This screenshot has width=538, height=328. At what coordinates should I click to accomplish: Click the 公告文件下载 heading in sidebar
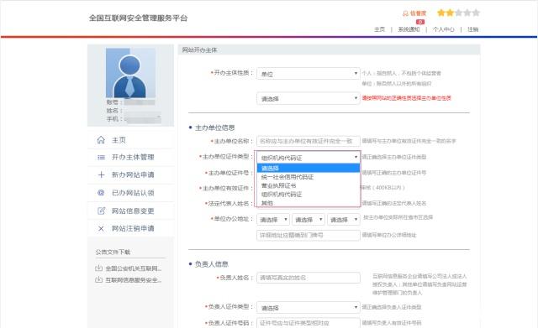tap(113, 252)
